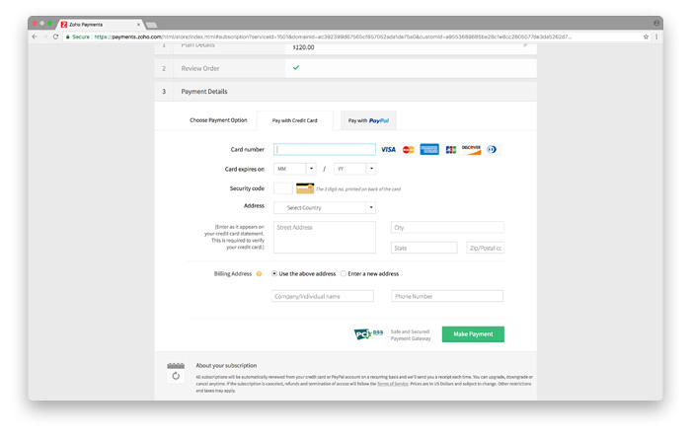This screenshot has height=439, width=691.
Task: Click the Secure padlock indicator
Action: tap(77, 37)
